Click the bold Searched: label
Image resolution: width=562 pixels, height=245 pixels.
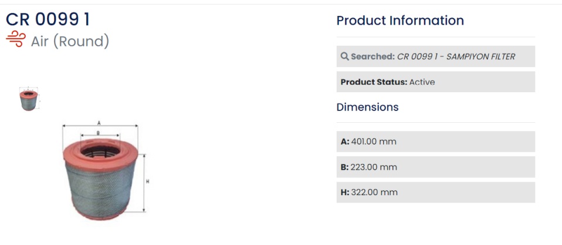[373, 56]
